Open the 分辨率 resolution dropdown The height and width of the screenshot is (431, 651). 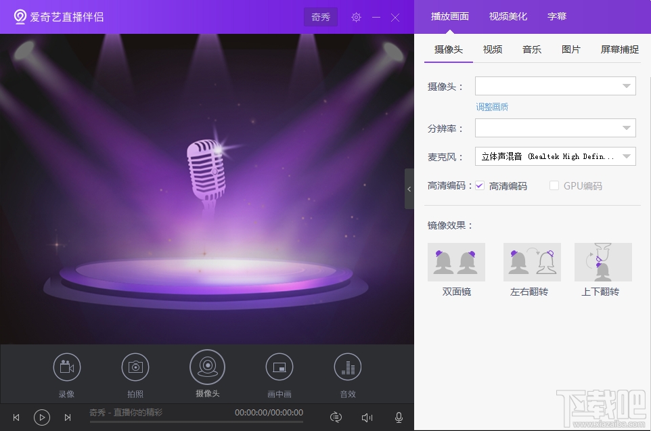556,128
